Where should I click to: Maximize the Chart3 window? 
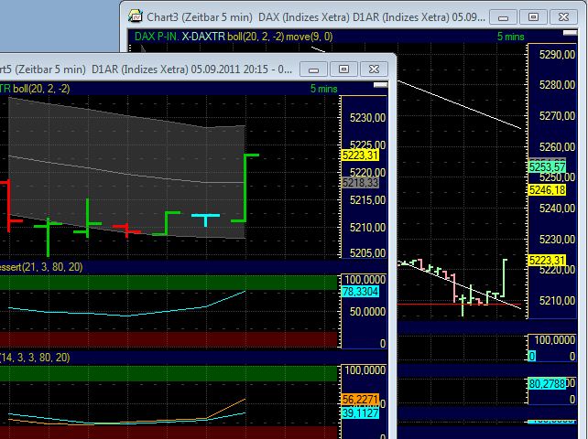pos(533,17)
